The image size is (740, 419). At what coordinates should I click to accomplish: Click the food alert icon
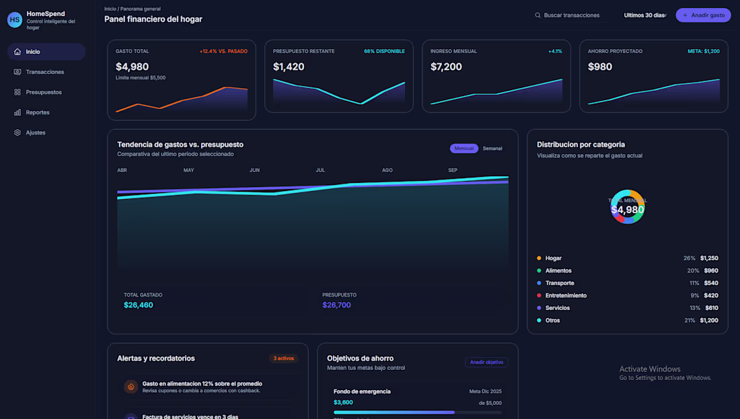click(131, 387)
